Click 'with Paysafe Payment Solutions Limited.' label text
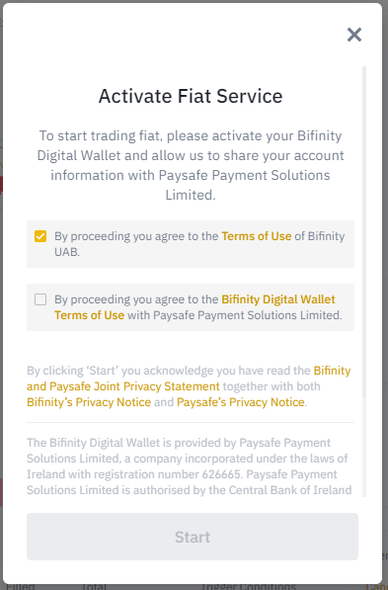Image resolution: width=388 pixels, height=590 pixels. tap(235, 315)
